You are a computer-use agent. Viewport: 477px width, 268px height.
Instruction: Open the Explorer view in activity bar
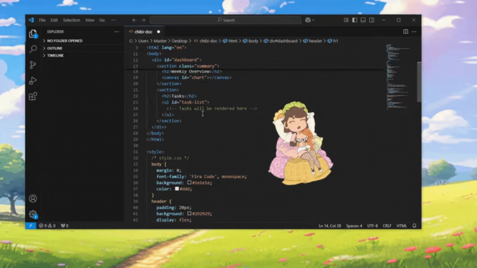(x=33, y=33)
